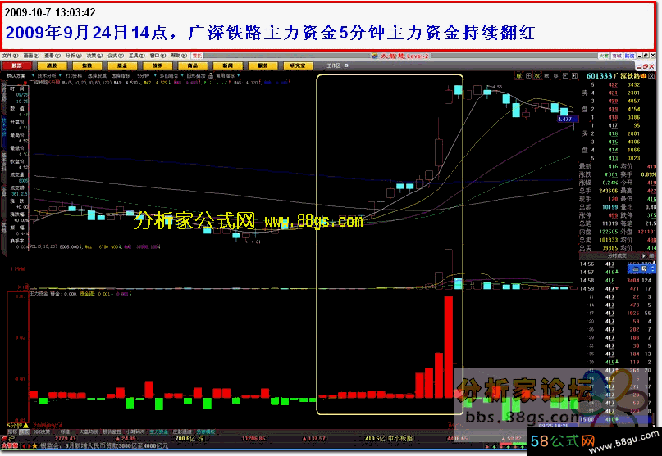Expand the 默认方案 dropdown arrow

tap(33, 75)
